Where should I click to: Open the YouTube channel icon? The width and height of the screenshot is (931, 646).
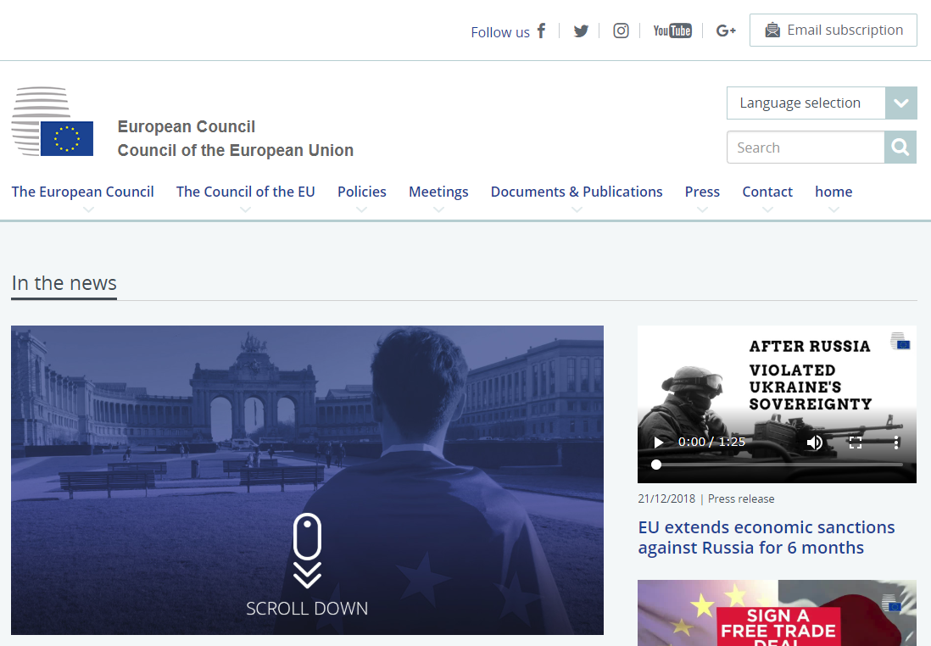672,31
